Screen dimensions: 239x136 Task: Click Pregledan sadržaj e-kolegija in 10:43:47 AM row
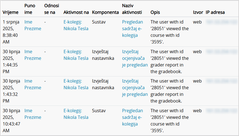click(132, 117)
